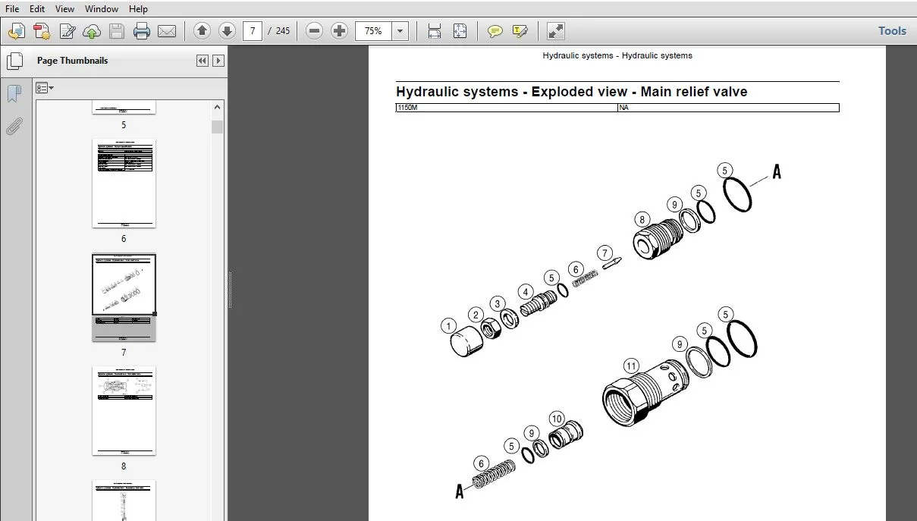This screenshot has height=521, width=917.
Task: Collapse Page Thumbnails panel with double-arrow
Action: [x=202, y=61]
